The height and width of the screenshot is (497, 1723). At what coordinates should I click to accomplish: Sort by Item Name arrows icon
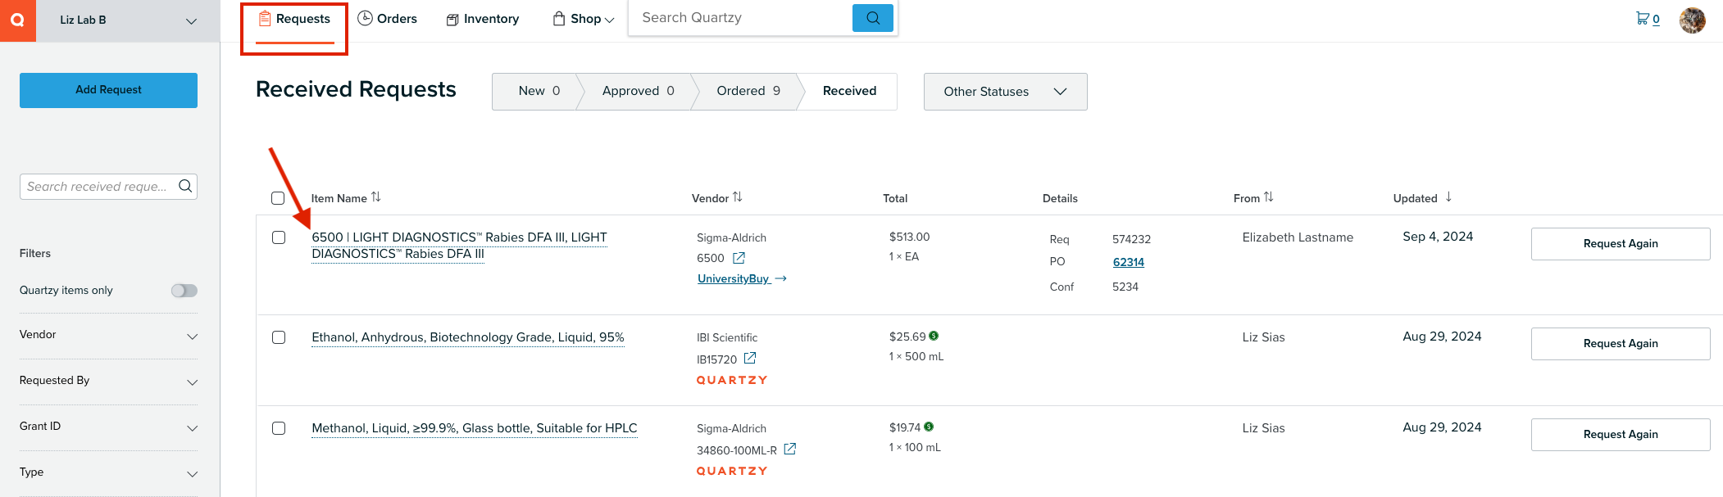point(376,197)
